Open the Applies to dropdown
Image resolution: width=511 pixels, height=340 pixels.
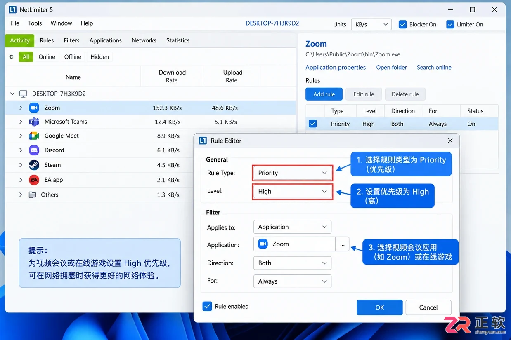click(x=292, y=227)
